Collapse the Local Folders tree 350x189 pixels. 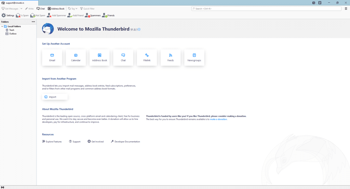pyautogui.click(x=2, y=26)
